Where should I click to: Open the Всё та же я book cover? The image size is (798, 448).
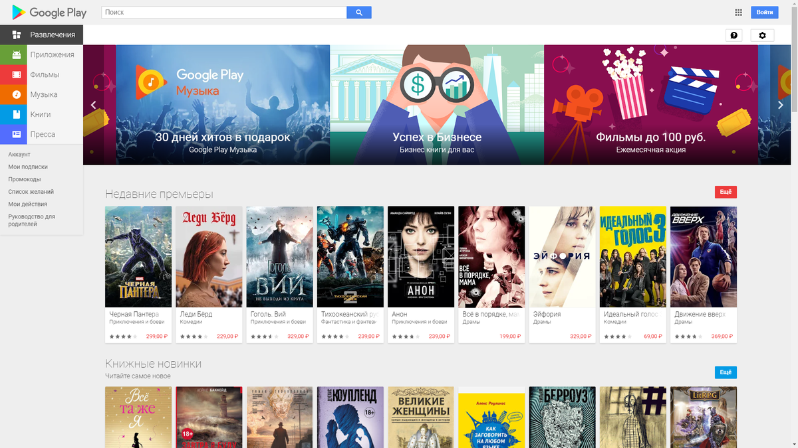coord(138,417)
